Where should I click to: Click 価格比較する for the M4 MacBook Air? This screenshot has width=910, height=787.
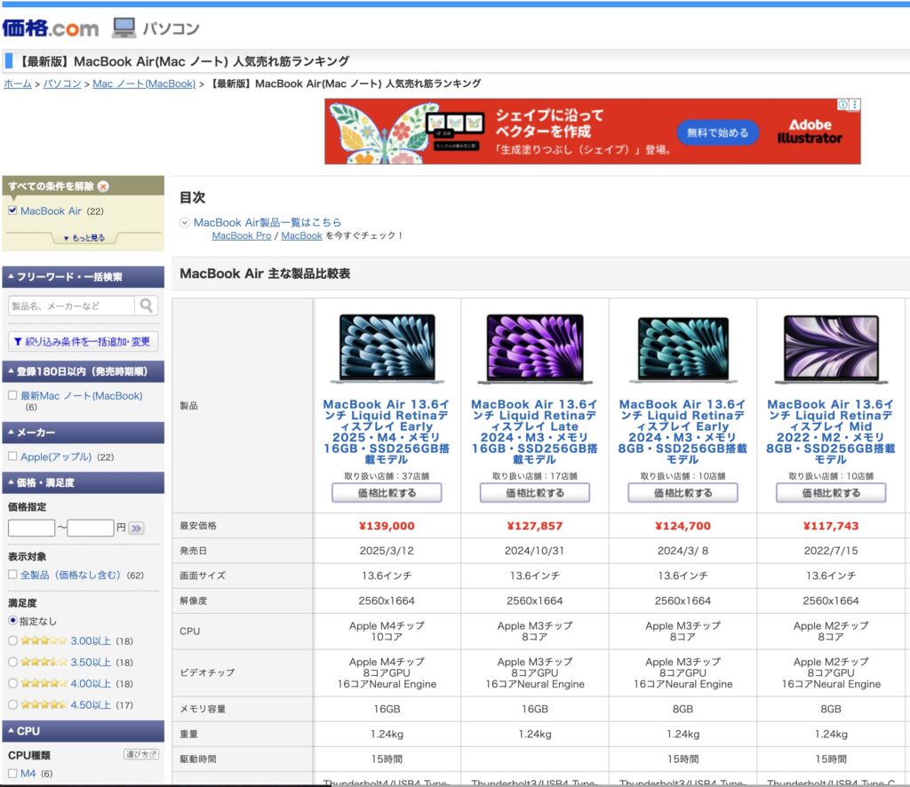click(x=387, y=493)
